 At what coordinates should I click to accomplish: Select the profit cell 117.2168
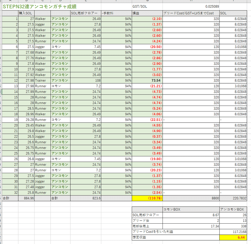(x=233, y=232)
